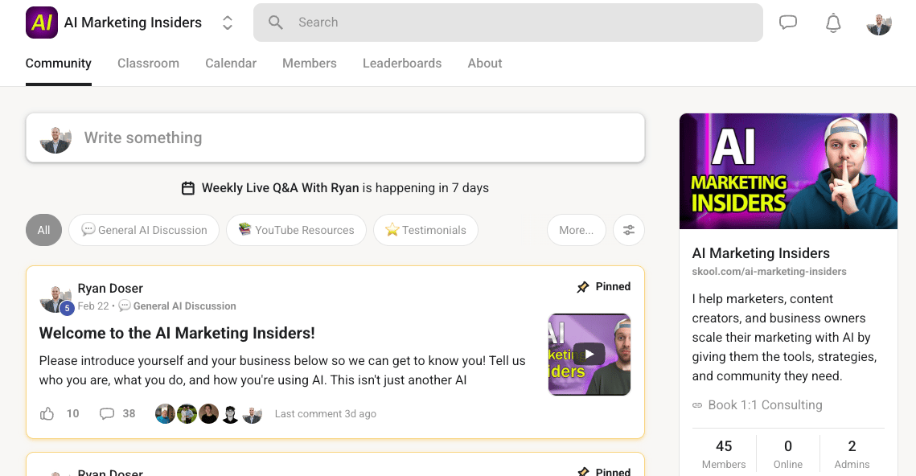Viewport: 916px width, 476px height.
Task: Click the pin icon on the Welcome post
Action: [x=583, y=287]
